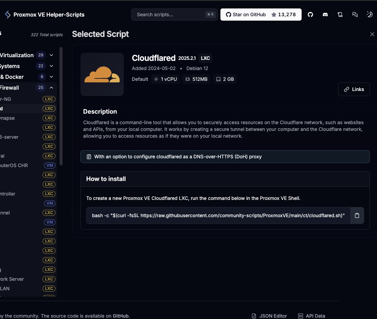The image size is (377, 319).
Task: Toggle dark mode with the moon icon
Action: pos(370,15)
